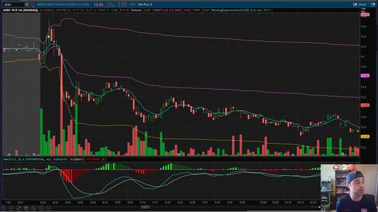Click the play on-demand icon in bottom toolbar

[11, 208]
